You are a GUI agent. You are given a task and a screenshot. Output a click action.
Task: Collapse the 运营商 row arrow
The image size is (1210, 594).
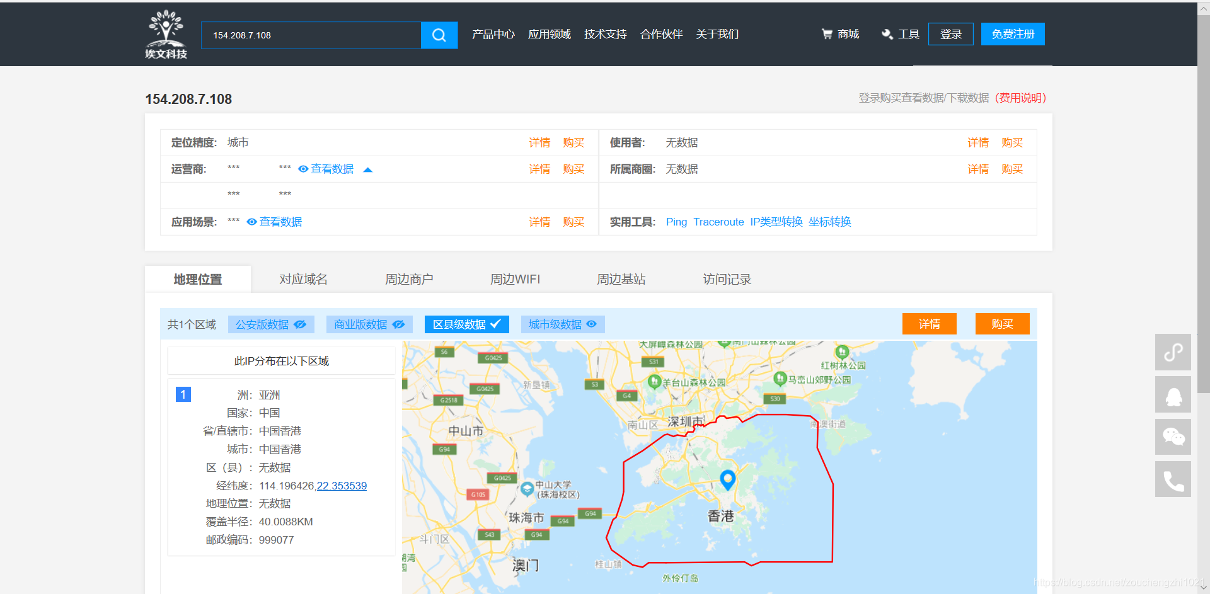[x=368, y=169]
